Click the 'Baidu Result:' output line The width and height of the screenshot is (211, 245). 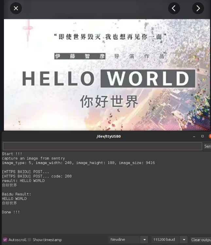[16, 194]
